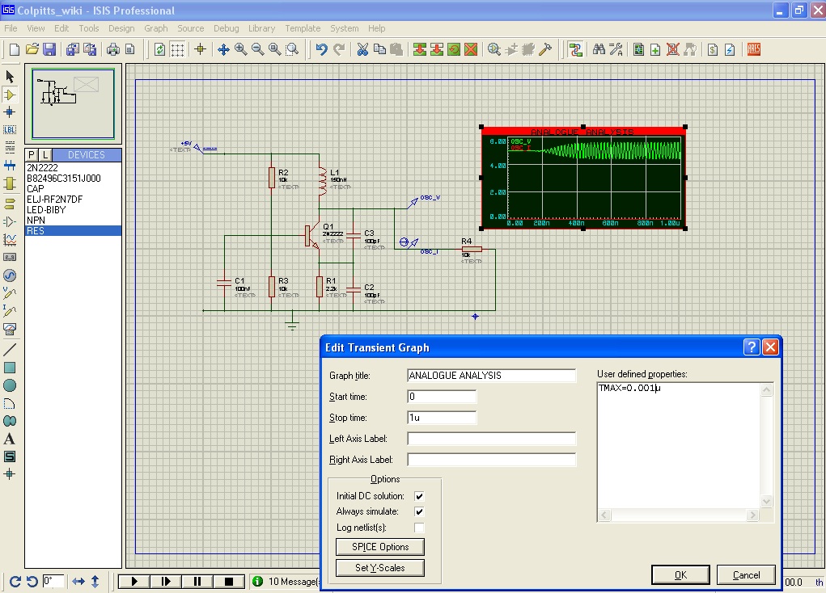The height and width of the screenshot is (593, 826).
Task: Click the binoculars search icon
Action: pos(599,49)
